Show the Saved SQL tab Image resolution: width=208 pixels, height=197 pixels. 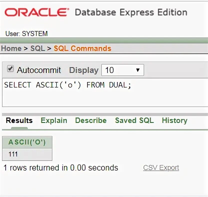tap(134, 120)
